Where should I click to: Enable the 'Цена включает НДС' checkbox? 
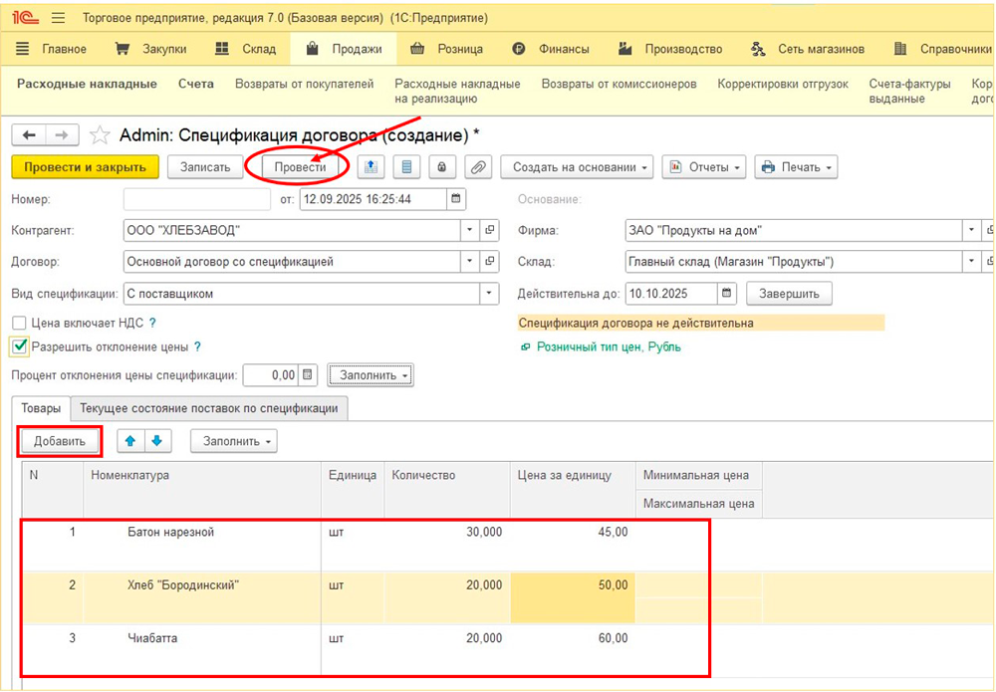19,323
